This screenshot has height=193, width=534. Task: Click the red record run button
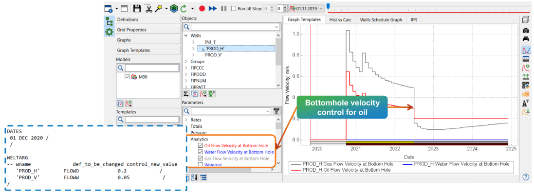(x=202, y=8)
